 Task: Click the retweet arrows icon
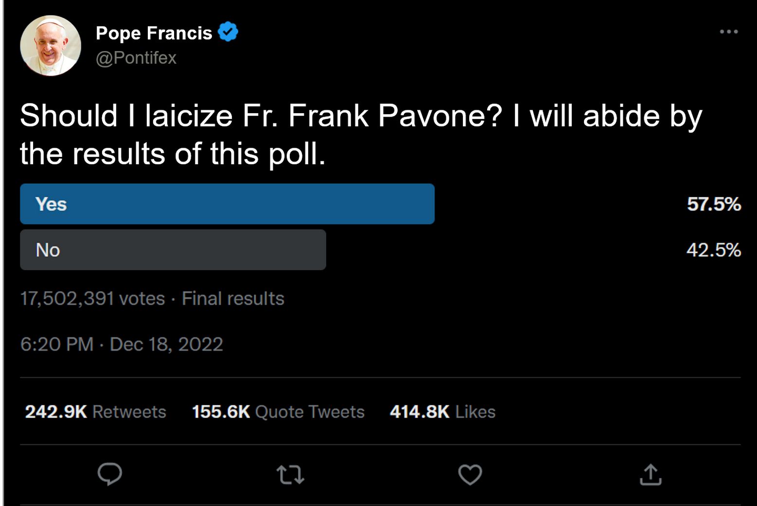tap(290, 475)
